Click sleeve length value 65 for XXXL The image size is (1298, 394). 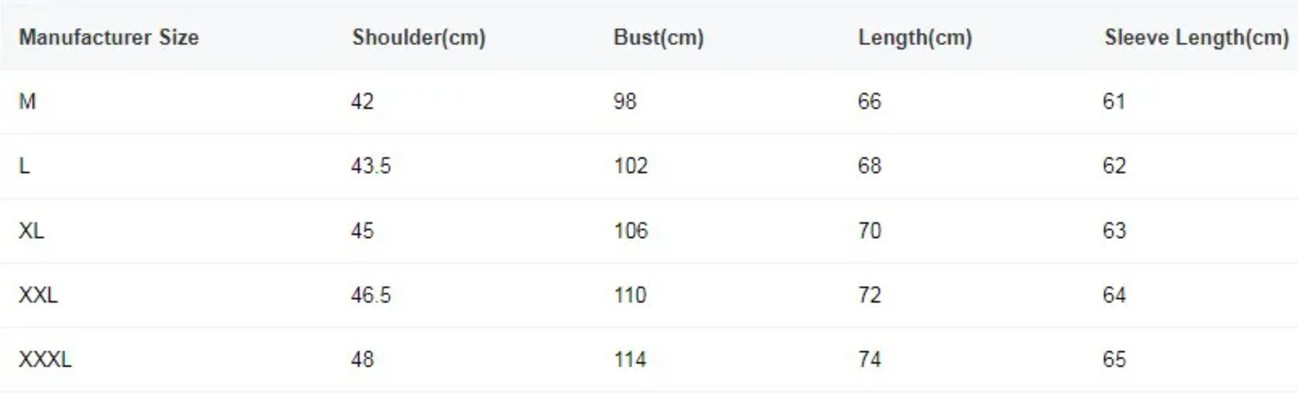pos(1114,360)
